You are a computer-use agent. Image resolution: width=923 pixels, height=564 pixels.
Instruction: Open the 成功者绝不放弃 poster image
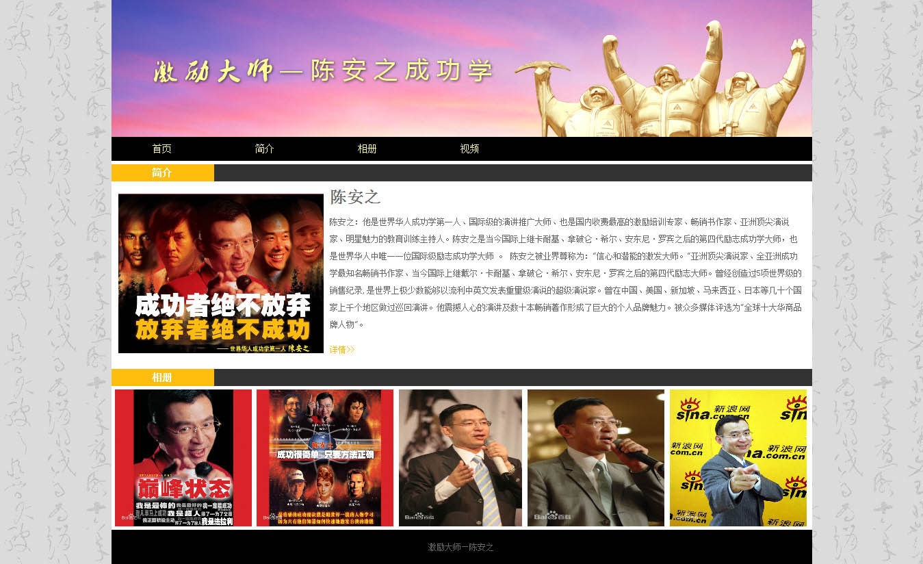[x=221, y=273]
